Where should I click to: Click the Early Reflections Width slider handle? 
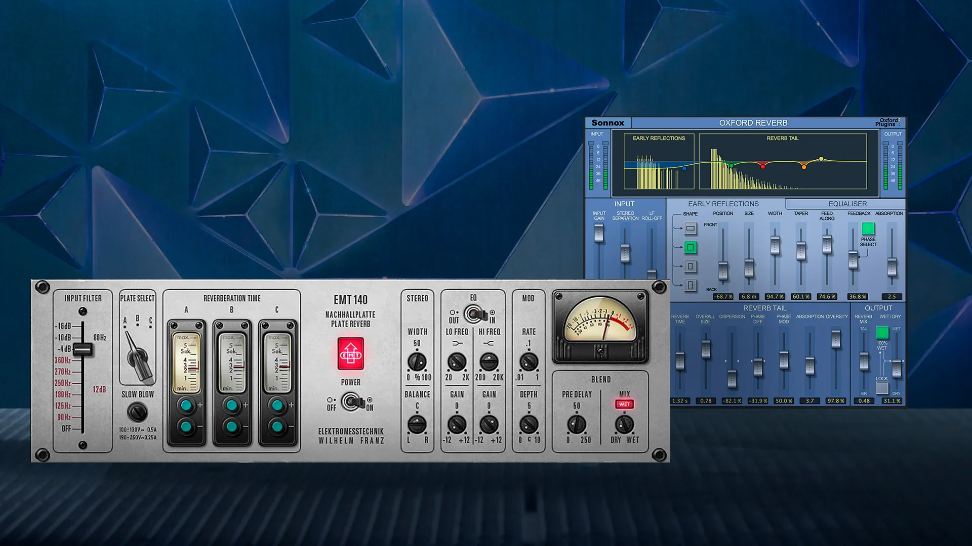point(775,246)
